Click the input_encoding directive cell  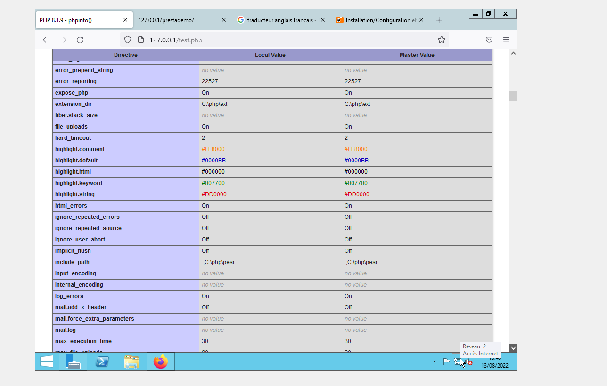(126, 273)
